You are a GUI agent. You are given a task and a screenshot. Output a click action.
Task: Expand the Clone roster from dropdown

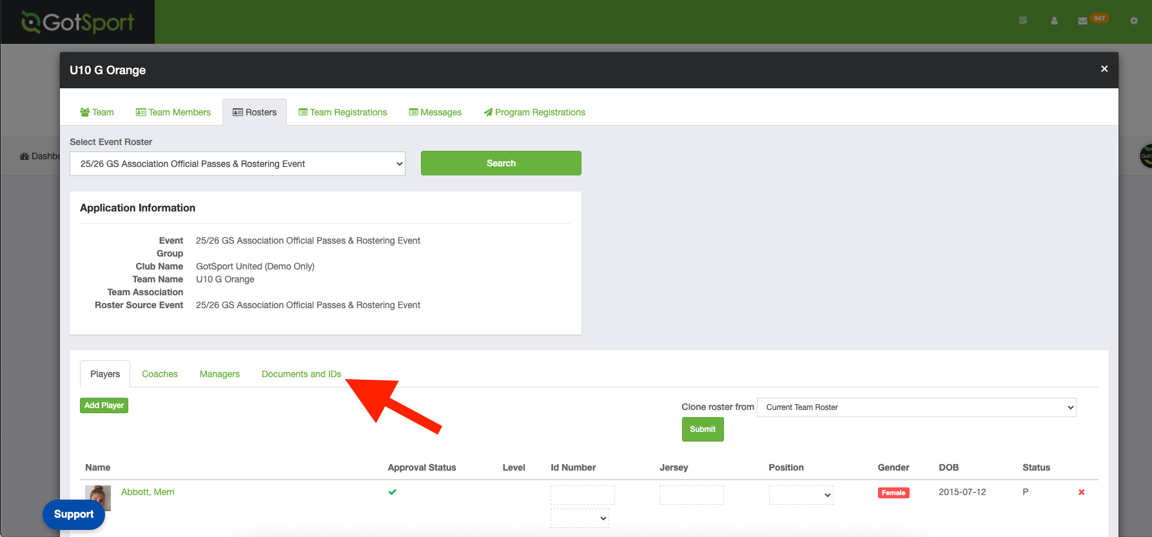pos(917,407)
